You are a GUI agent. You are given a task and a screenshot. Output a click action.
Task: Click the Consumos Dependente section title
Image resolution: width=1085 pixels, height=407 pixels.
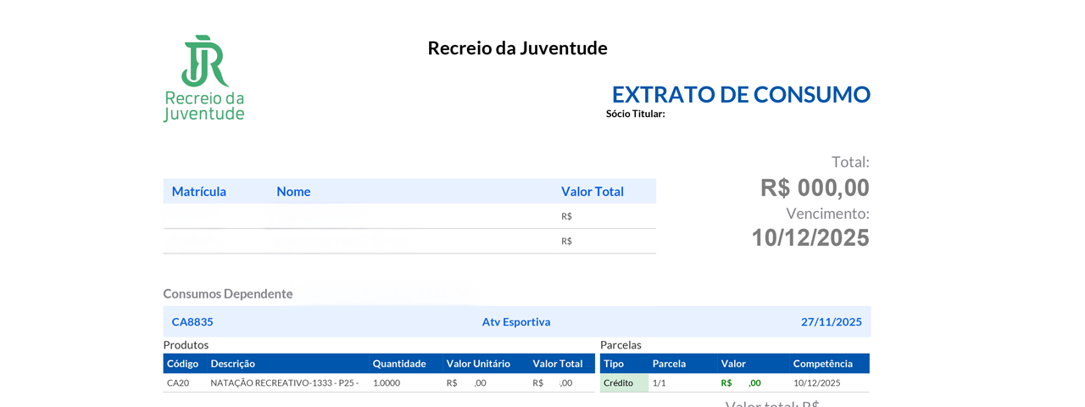[228, 293]
